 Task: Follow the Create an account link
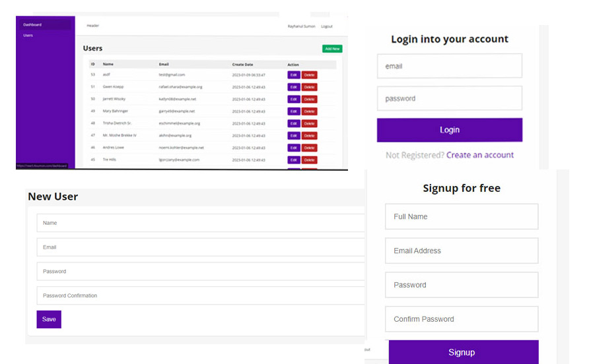(x=479, y=155)
